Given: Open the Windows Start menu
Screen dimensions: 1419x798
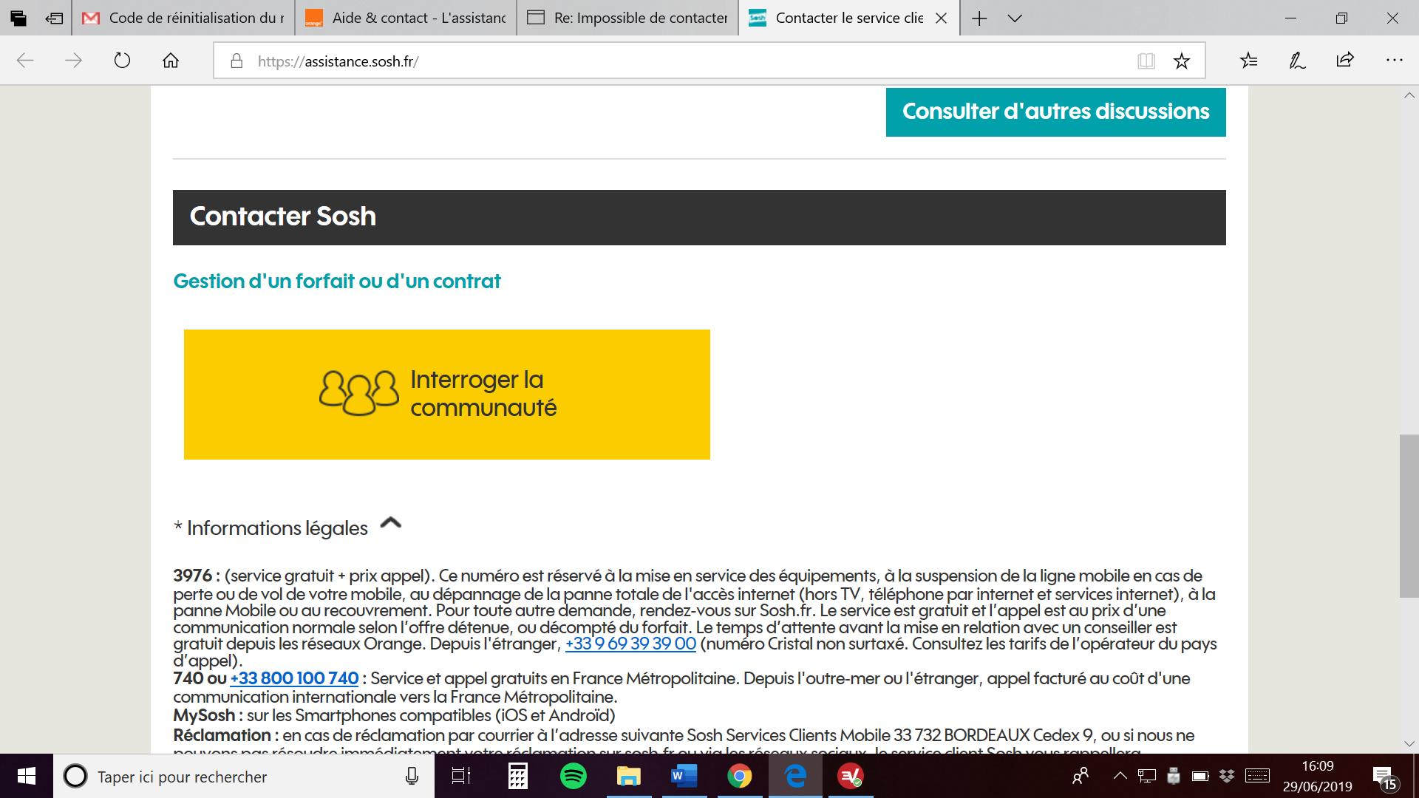Looking at the screenshot, I should (x=27, y=776).
